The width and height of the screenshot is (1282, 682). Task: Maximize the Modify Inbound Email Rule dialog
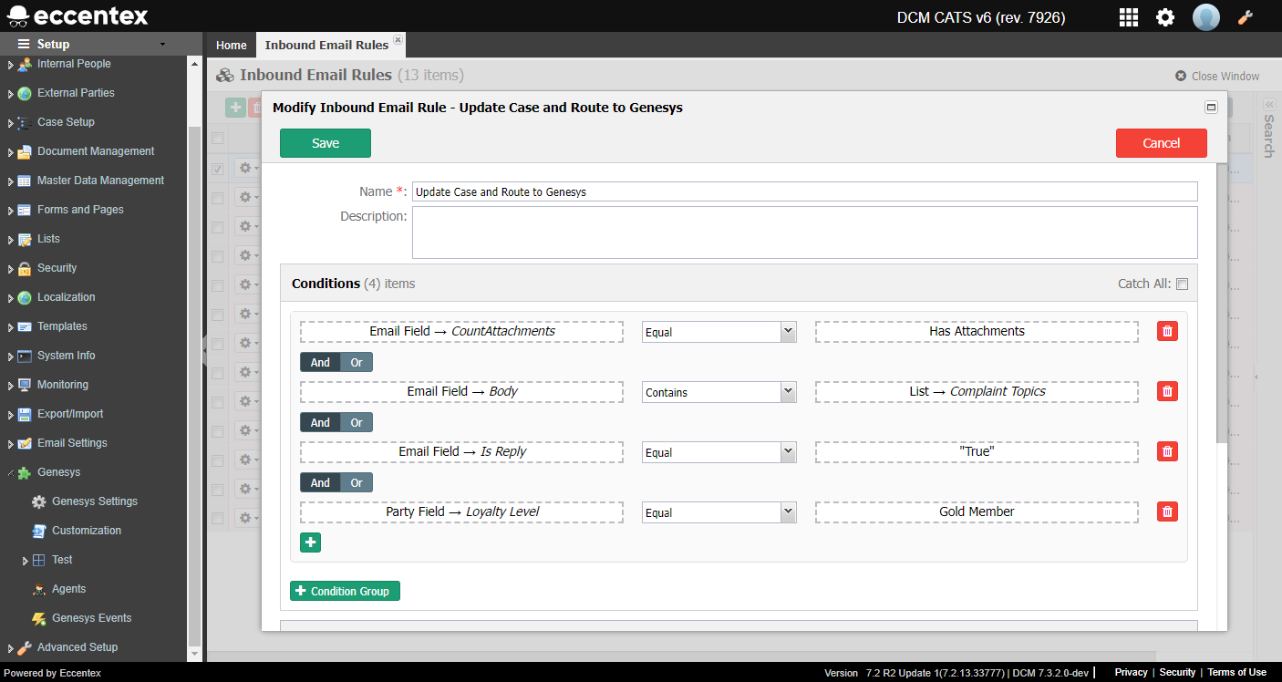click(x=1211, y=107)
